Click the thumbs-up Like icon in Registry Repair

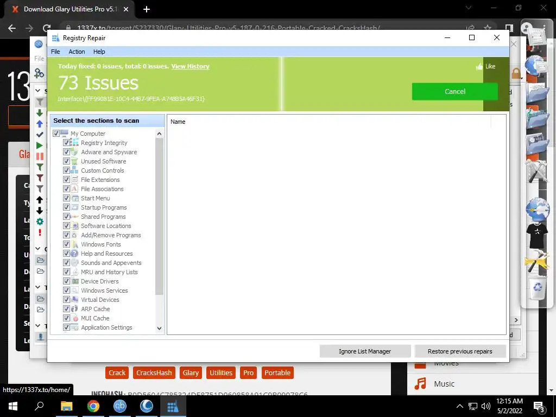479,66
